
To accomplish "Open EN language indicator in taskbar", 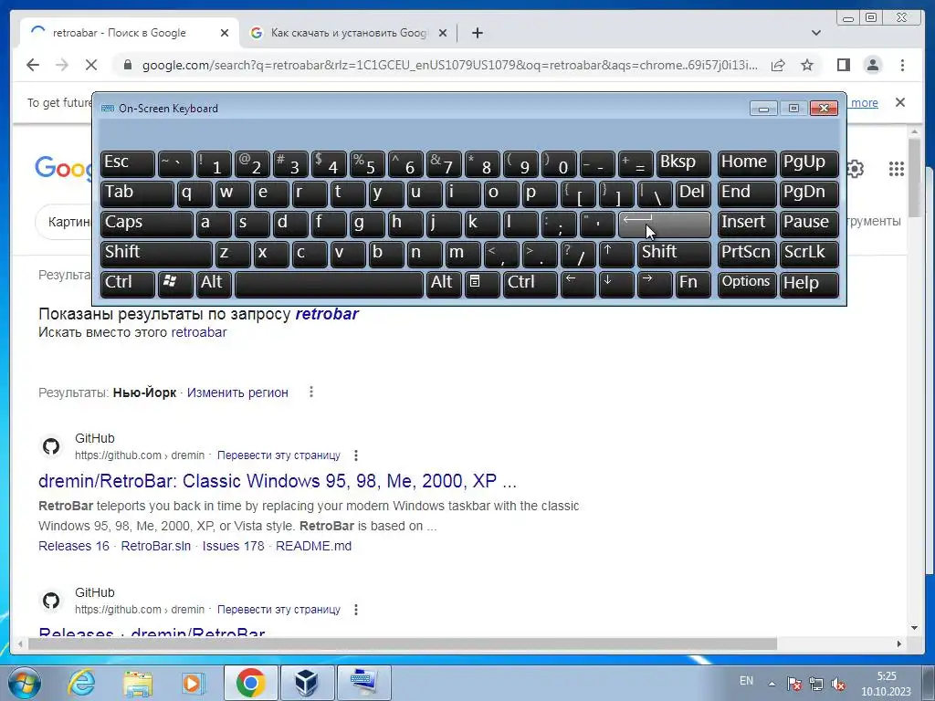I will pos(746,681).
